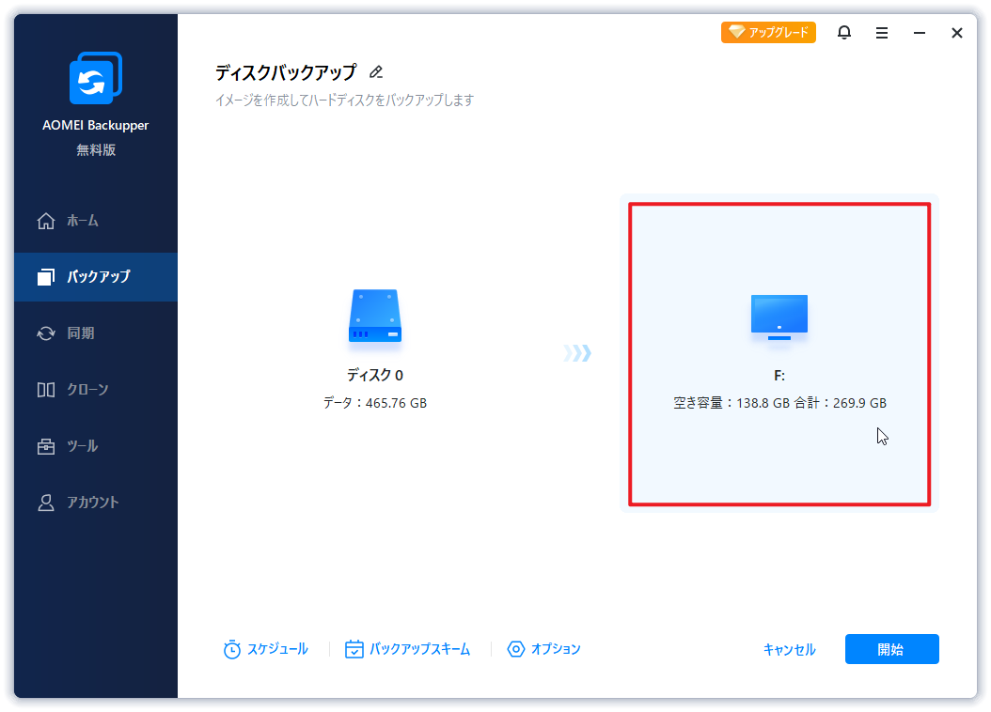The image size is (991, 712).
Task: Open スケジュール settings
Action: click(x=265, y=649)
